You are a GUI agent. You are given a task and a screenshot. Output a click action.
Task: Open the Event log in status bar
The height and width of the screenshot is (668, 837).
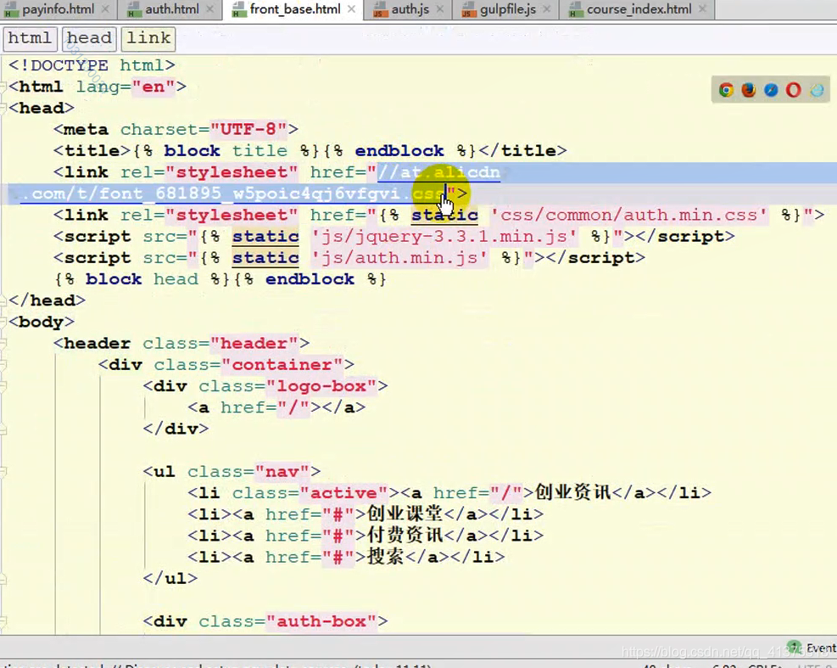coord(812,648)
